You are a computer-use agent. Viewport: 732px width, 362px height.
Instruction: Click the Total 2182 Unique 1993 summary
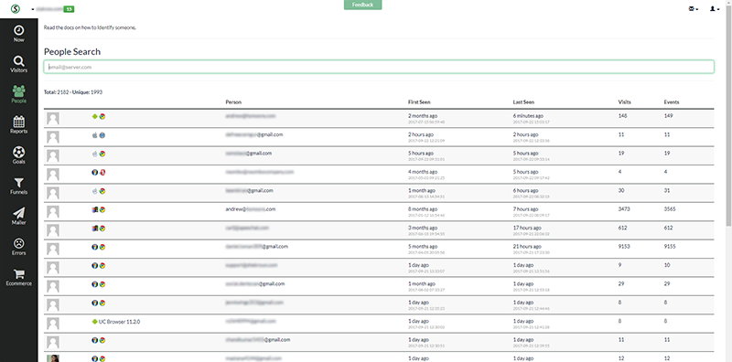pos(73,92)
